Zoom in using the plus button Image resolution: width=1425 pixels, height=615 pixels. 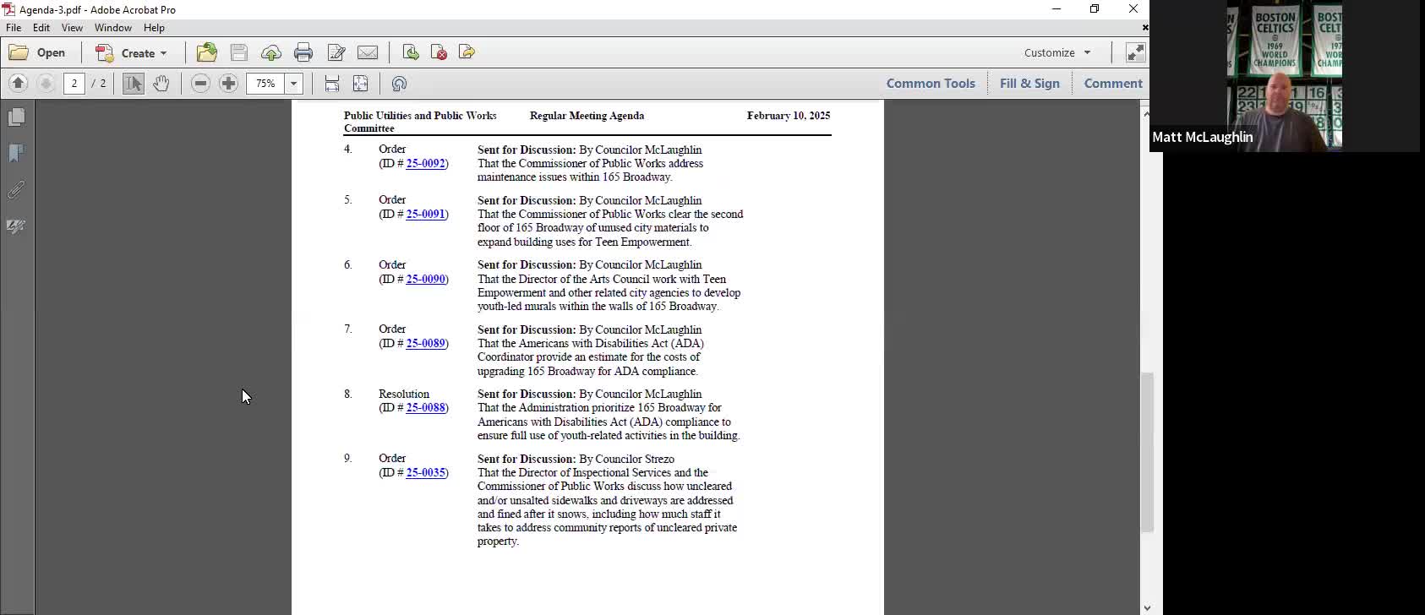pos(228,83)
